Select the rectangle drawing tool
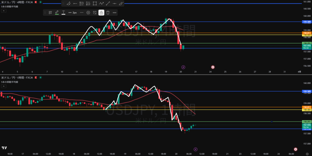This screenshot has width=312, height=156. 95,4
